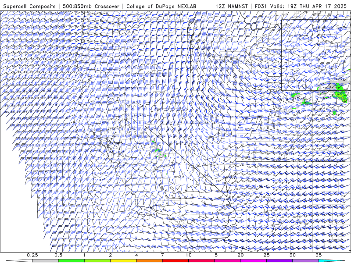Click the red legend segment between 7 and 10
The width and height of the screenshot is (351, 263).
175,261
